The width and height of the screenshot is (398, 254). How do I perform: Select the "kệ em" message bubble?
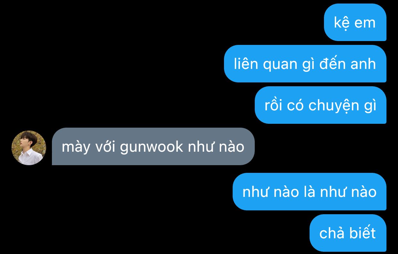point(355,22)
